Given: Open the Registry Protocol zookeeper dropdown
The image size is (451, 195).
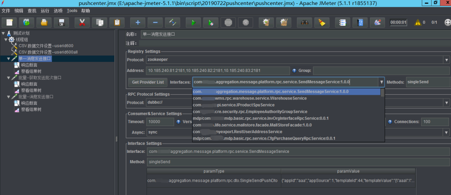Looking at the screenshot, I should [x=446, y=60].
